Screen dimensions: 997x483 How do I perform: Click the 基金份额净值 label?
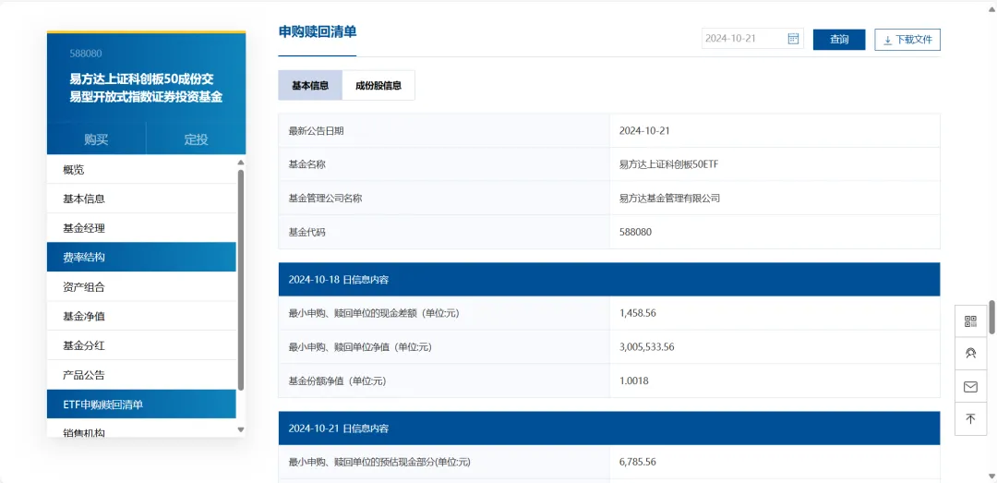click(x=337, y=381)
